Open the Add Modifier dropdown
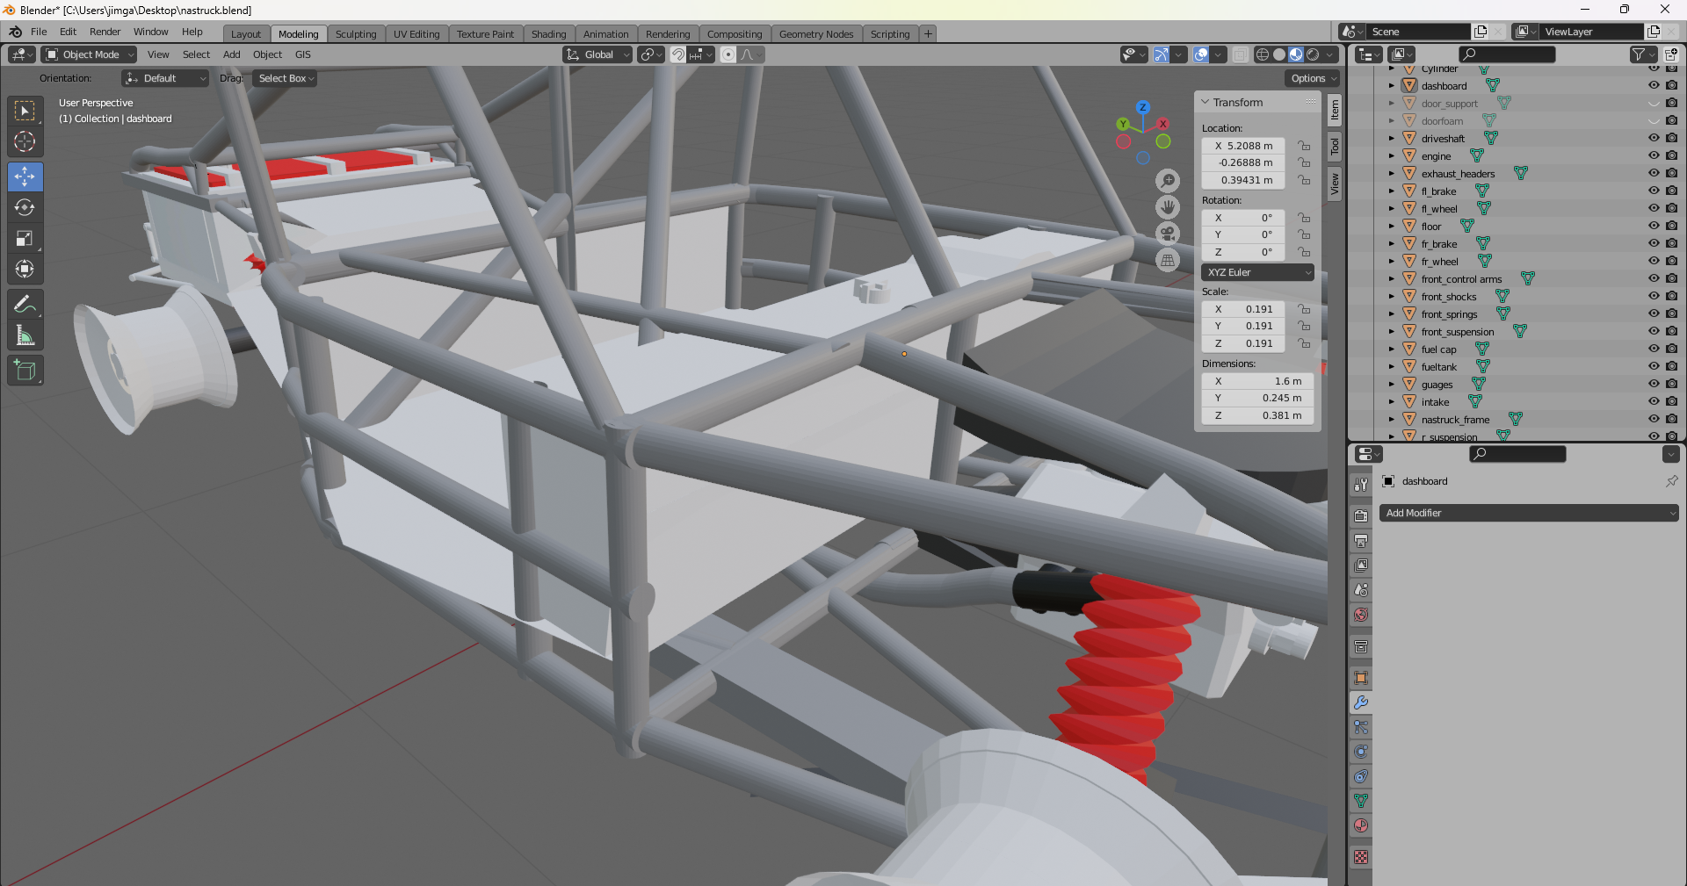 click(1529, 513)
